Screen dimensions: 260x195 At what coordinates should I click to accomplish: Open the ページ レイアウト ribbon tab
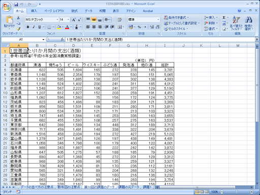coord(54,11)
